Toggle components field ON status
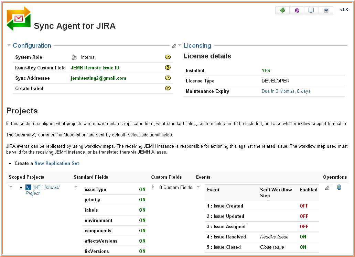The height and width of the screenshot is (257, 355). click(142, 231)
